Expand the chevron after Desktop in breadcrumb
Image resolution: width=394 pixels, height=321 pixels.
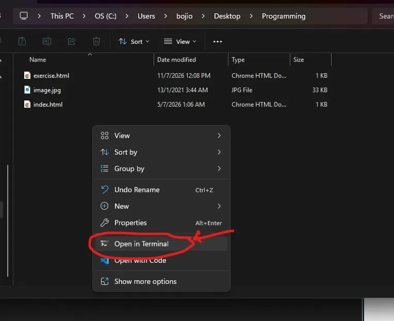[251, 16]
